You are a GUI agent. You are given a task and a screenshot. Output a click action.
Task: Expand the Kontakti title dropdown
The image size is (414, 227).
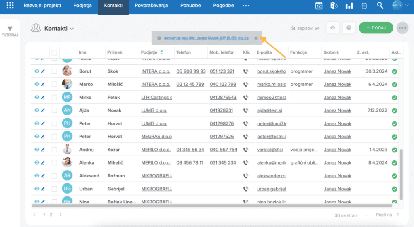point(72,29)
